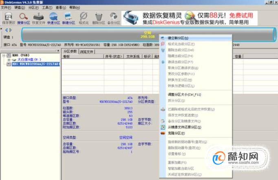Click the HD0 disk icon in tree
This screenshot has height=180, width=278.
[x=9, y=55]
